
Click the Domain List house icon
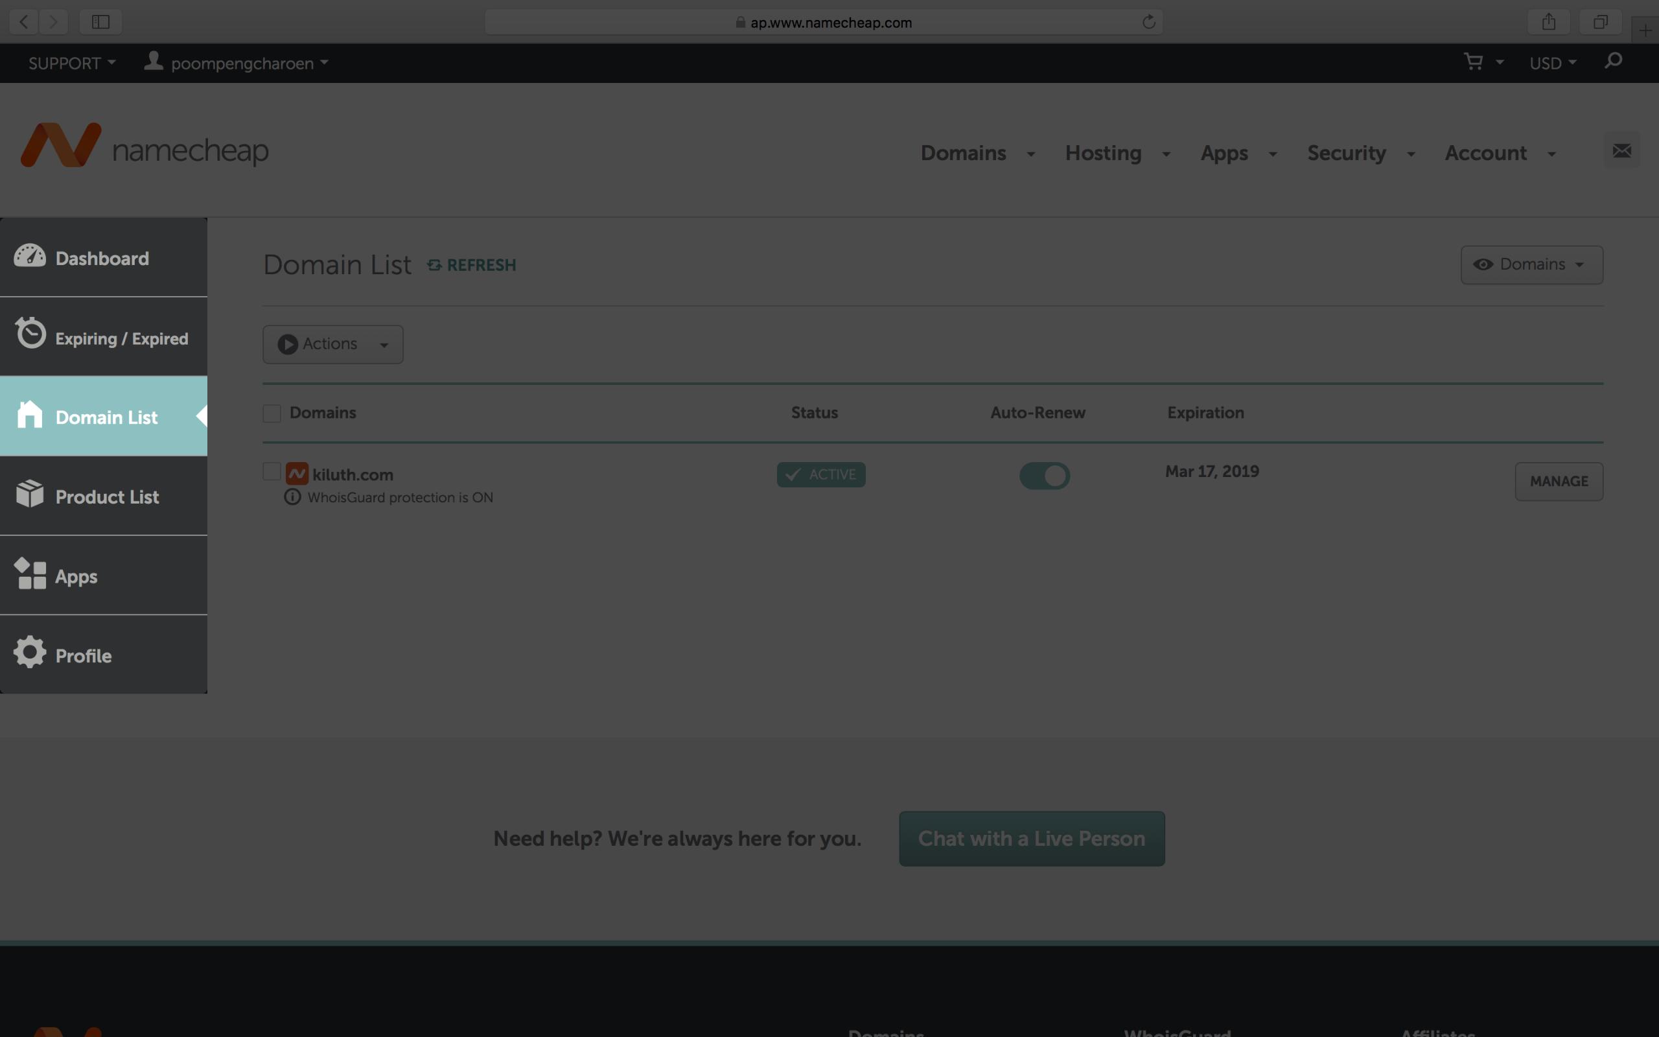pos(29,414)
